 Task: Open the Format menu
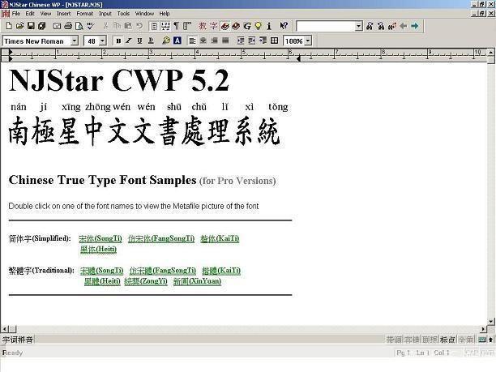pyautogui.click(x=85, y=14)
